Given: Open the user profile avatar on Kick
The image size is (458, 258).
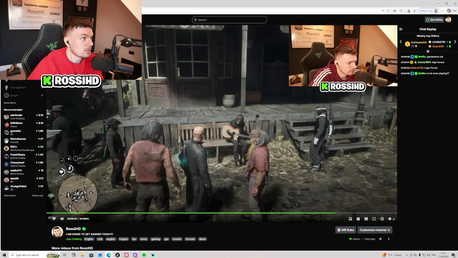Looking at the screenshot, I should (x=448, y=20).
